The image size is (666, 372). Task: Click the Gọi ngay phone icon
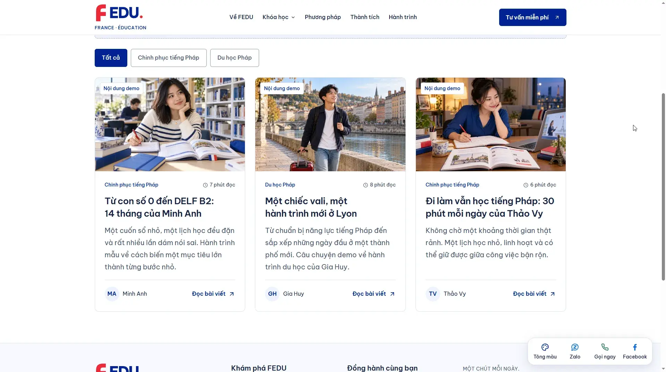pyautogui.click(x=605, y=347)
